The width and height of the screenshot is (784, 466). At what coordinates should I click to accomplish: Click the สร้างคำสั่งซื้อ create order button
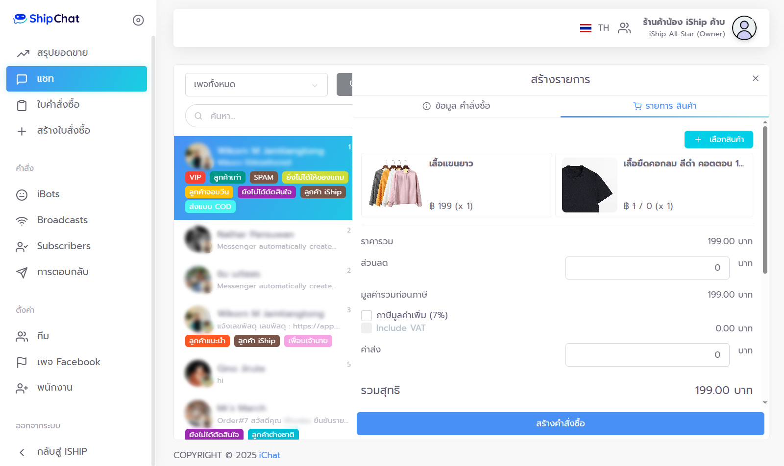pos(561,423)
